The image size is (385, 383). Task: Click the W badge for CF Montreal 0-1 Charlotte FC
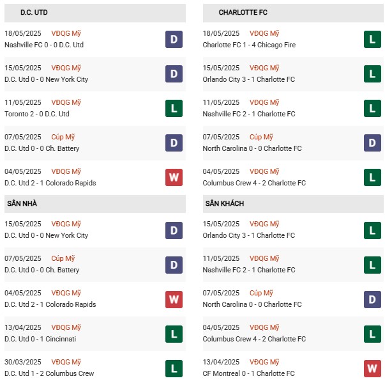pos(372,368)
